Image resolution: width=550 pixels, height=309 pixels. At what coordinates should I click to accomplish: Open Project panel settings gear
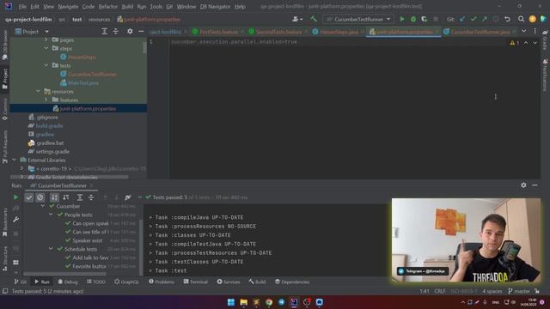pyautogui.click(x=130, y=31)
